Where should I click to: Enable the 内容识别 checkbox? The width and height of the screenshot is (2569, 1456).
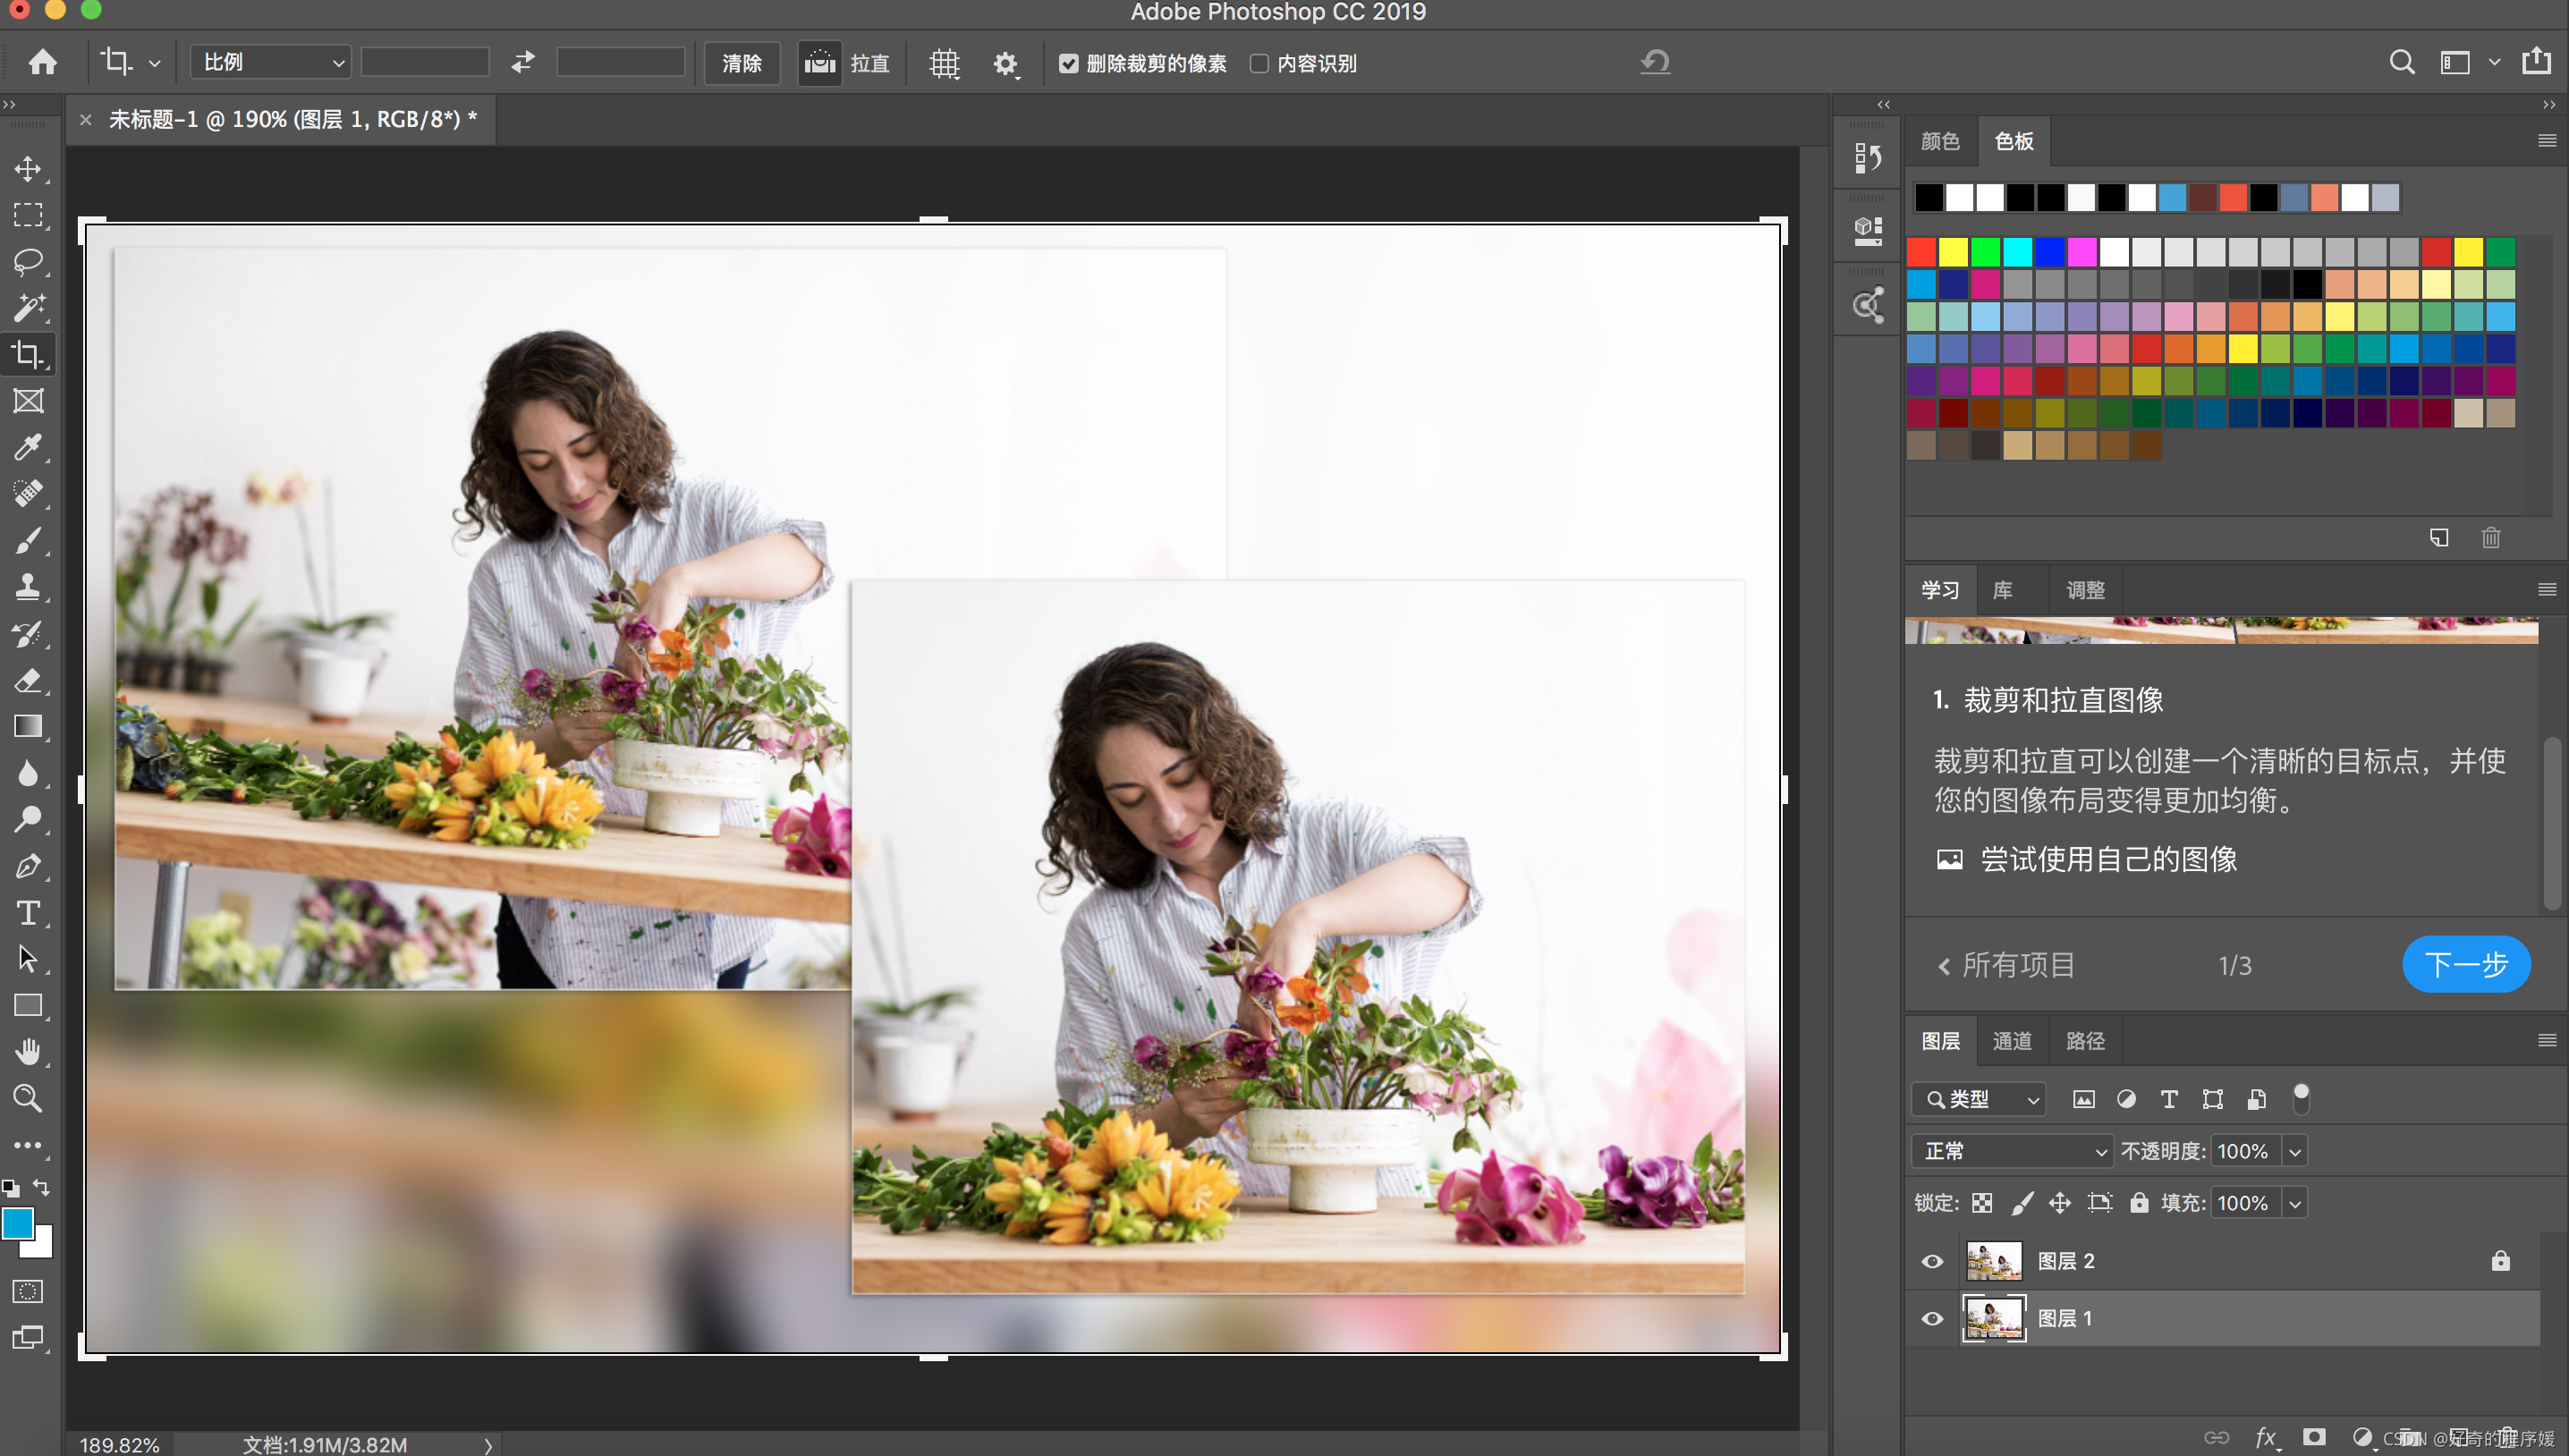pyautogui.click(x=1259, y=63)
